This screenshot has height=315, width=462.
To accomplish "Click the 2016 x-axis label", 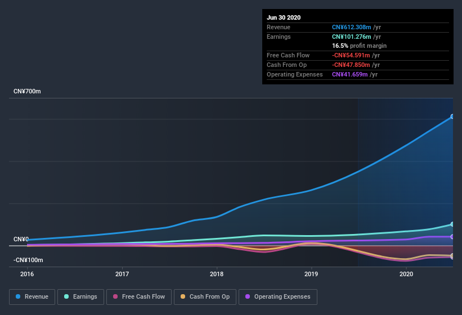I will click(x=27, y=274).
